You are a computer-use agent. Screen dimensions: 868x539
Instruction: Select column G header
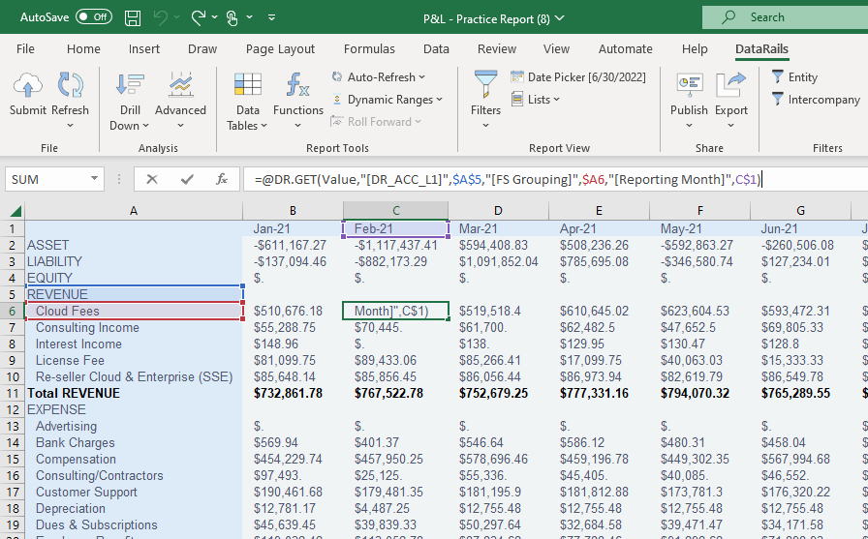coord(800,211)
